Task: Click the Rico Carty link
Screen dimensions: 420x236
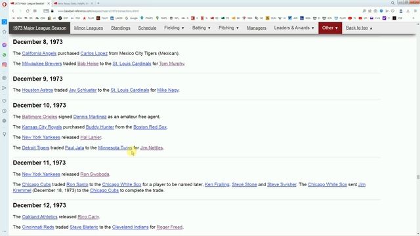Action: click(88, 217)
